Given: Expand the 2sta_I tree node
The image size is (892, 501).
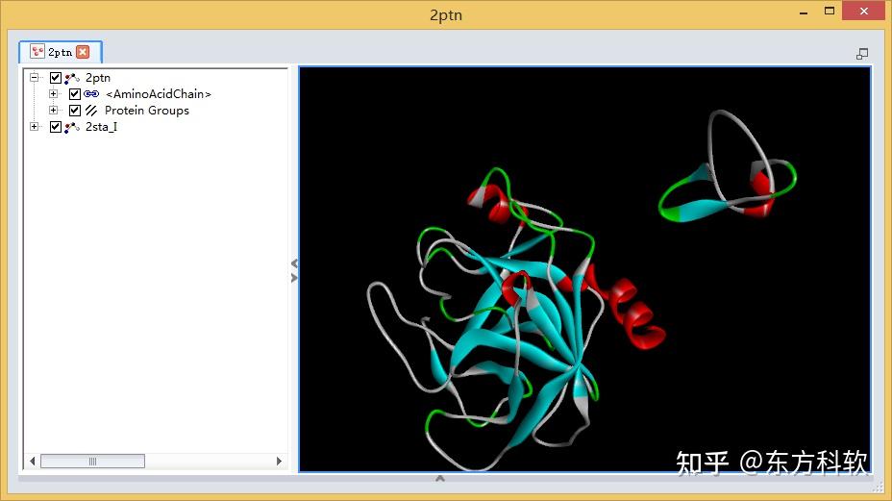Looking at the screenshot, I should click(x=35, y=126).
